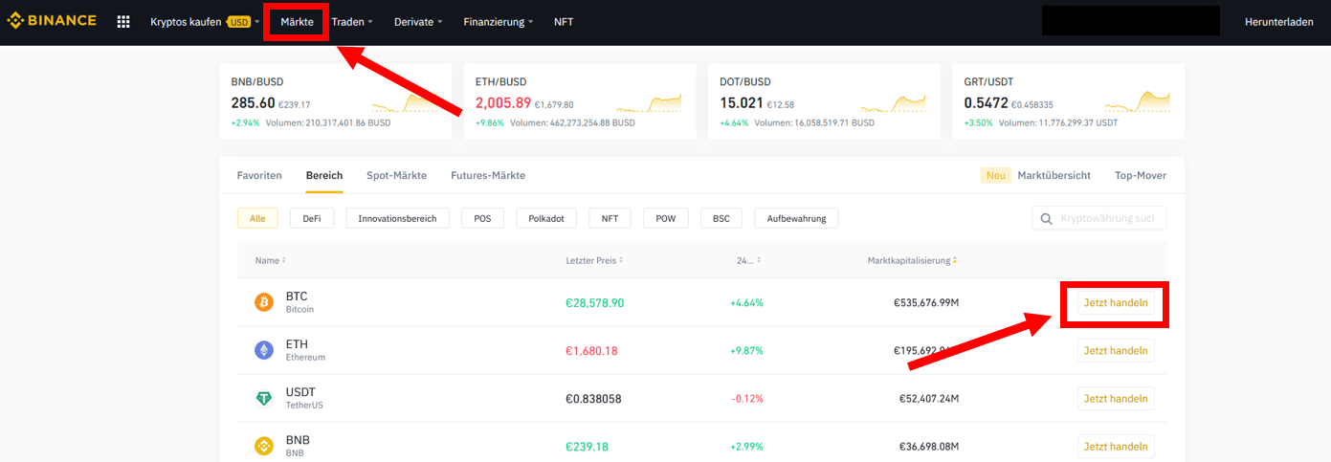Viewport: 1331px width, 462px height.
Task: Open GRT/USDT price 0.5472
Action: click(x=986, y=103)
